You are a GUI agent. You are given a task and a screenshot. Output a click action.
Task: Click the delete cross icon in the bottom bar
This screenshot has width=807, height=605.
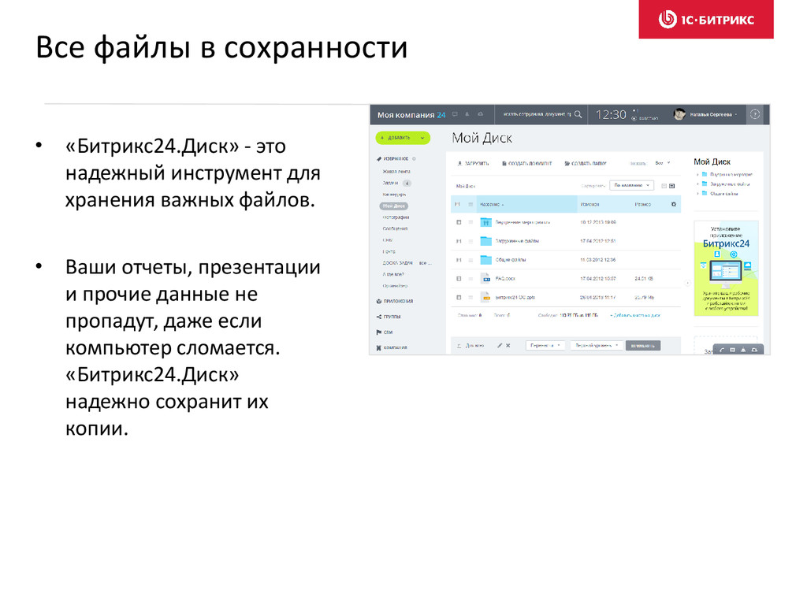[508, 346]
